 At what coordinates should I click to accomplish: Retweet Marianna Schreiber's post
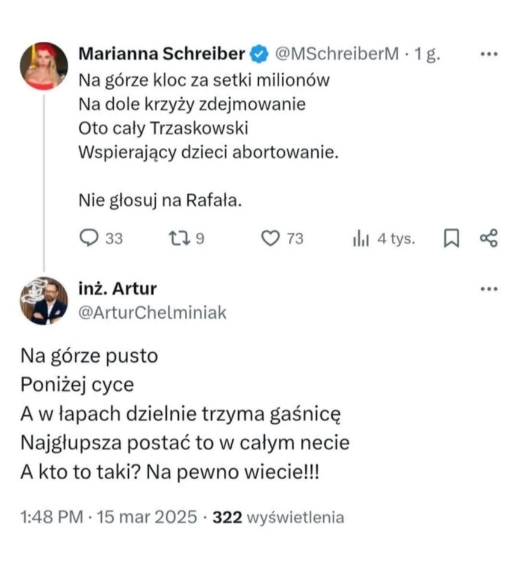180,239
